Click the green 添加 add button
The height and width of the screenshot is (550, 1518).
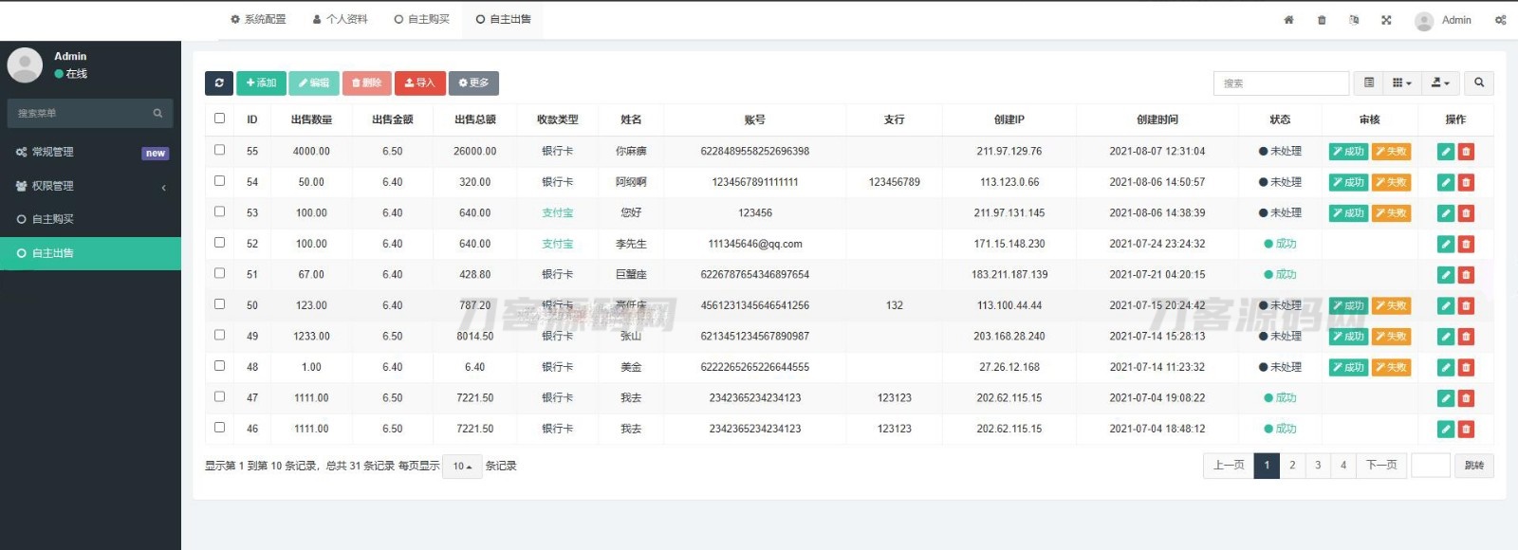coord(261,83)
